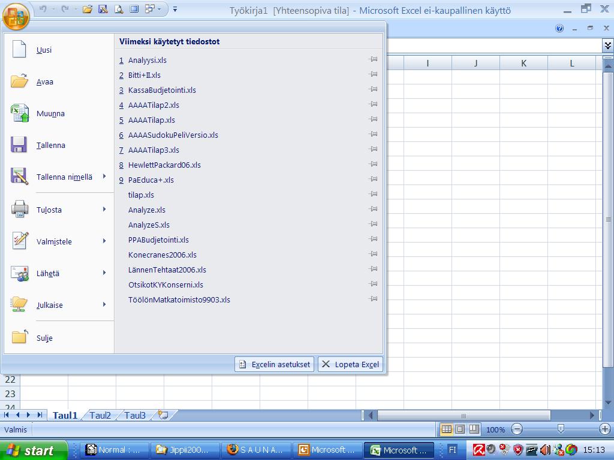Click the Excelin asetukset button
Viewport: 614px width, 460px height.
point(275,364)
